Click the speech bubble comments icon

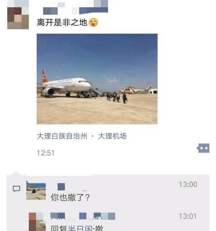click(17, 189)
